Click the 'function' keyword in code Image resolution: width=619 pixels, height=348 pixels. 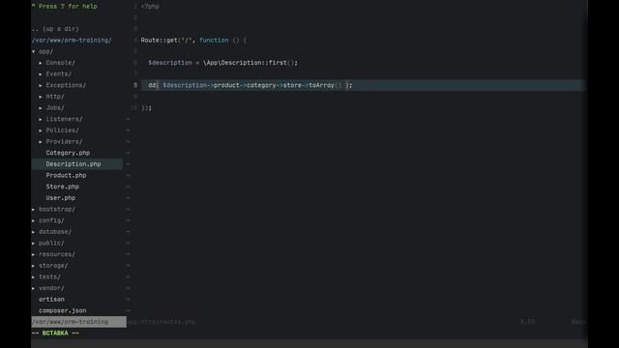(214, 41)
